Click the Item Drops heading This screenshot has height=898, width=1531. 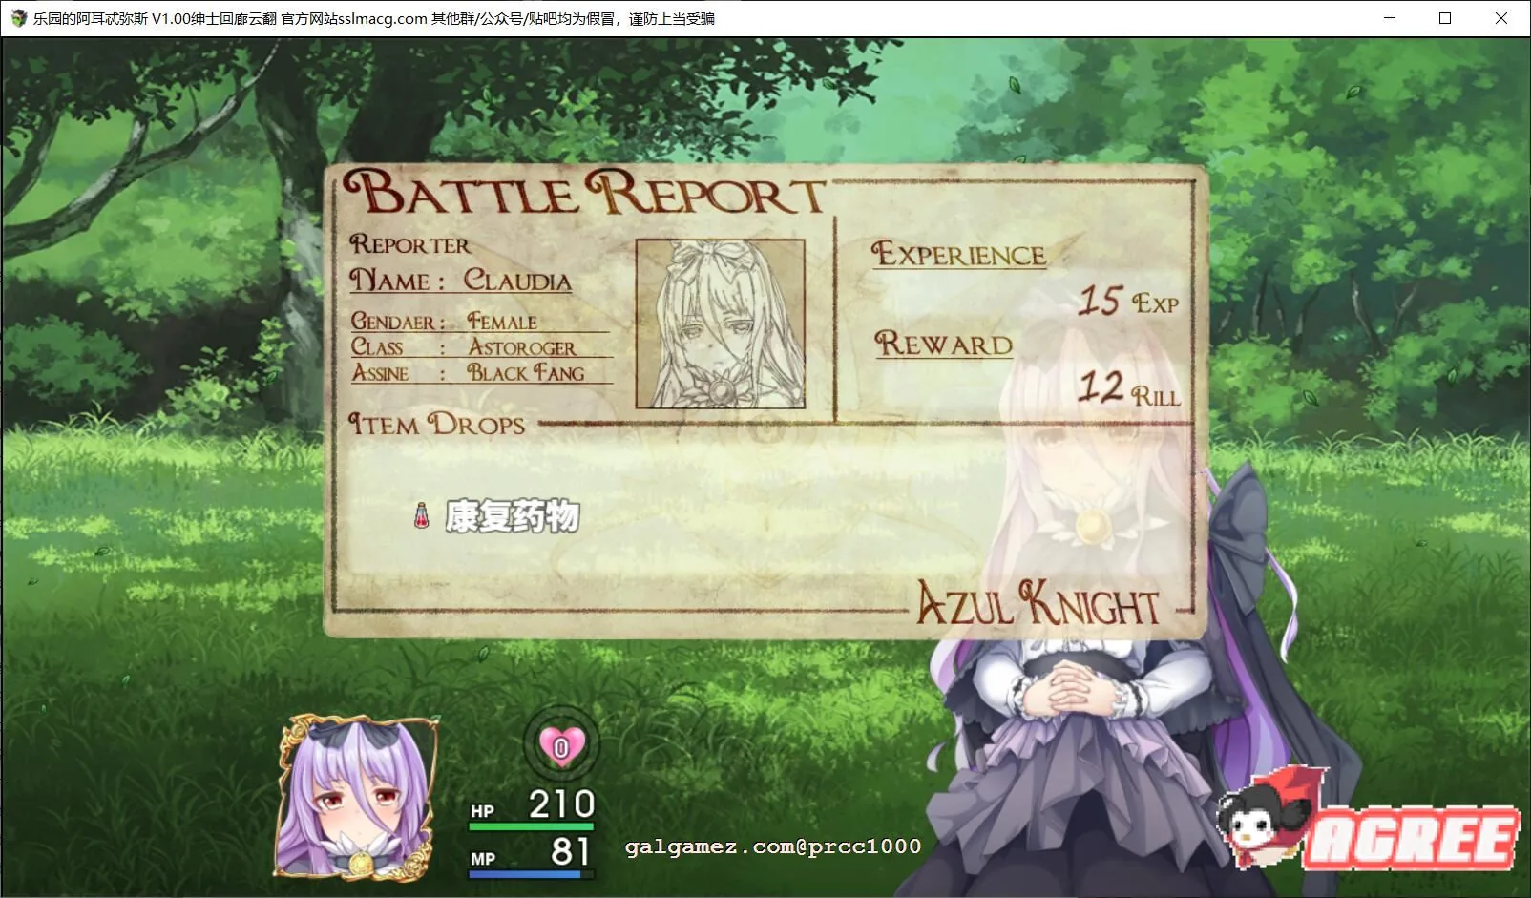(436, 423)
